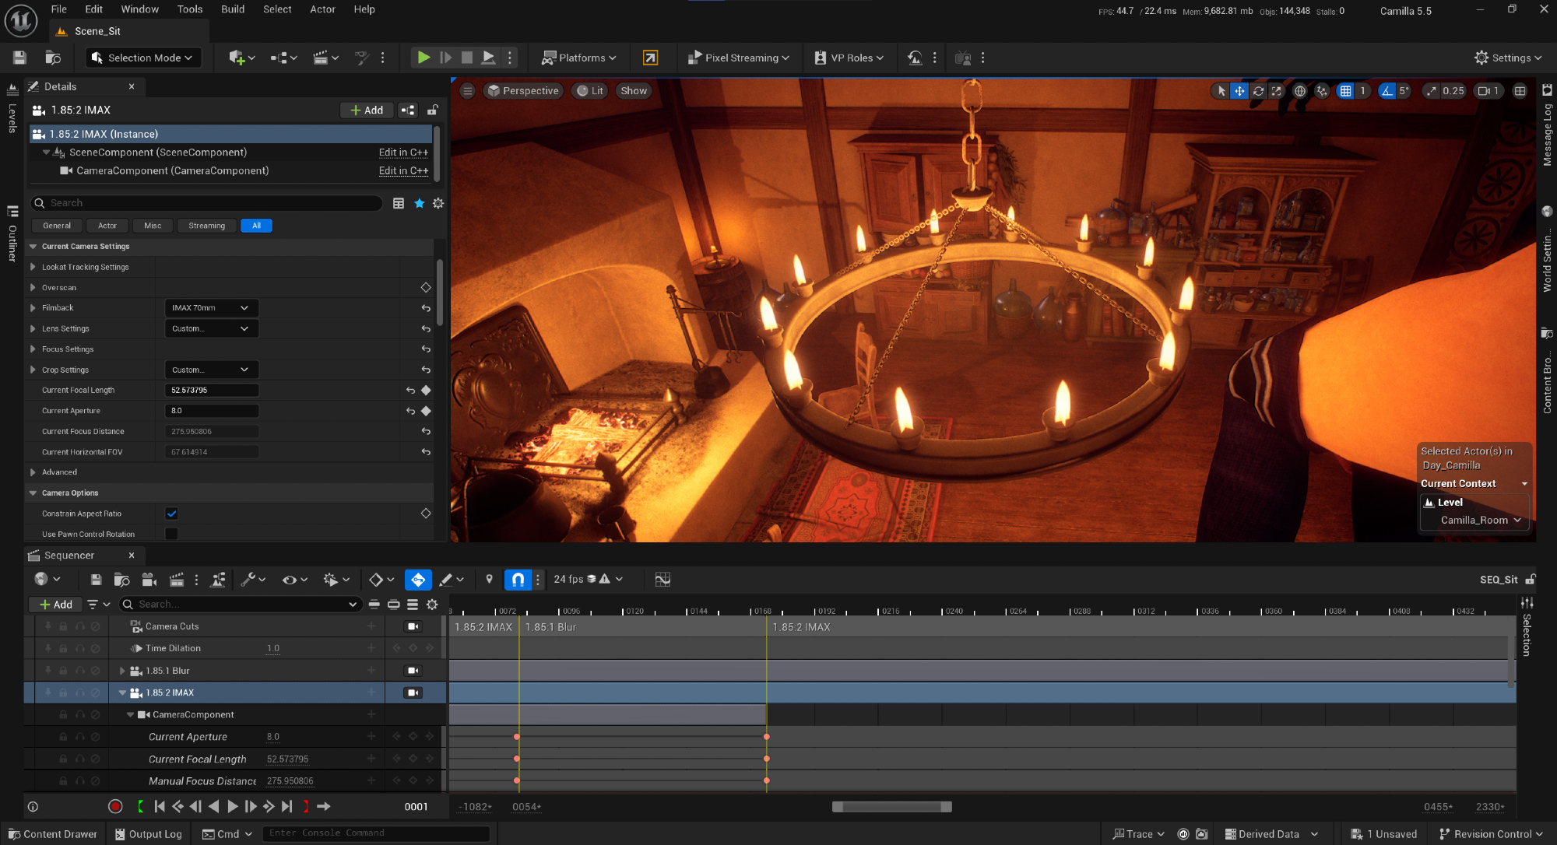Toggle sequencer snapping magnet icon
The width and height of the screenshot is (1557, 845).
518,579
